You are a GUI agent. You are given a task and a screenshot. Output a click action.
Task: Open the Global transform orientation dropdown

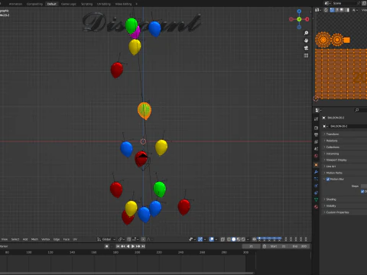[106, 239]
